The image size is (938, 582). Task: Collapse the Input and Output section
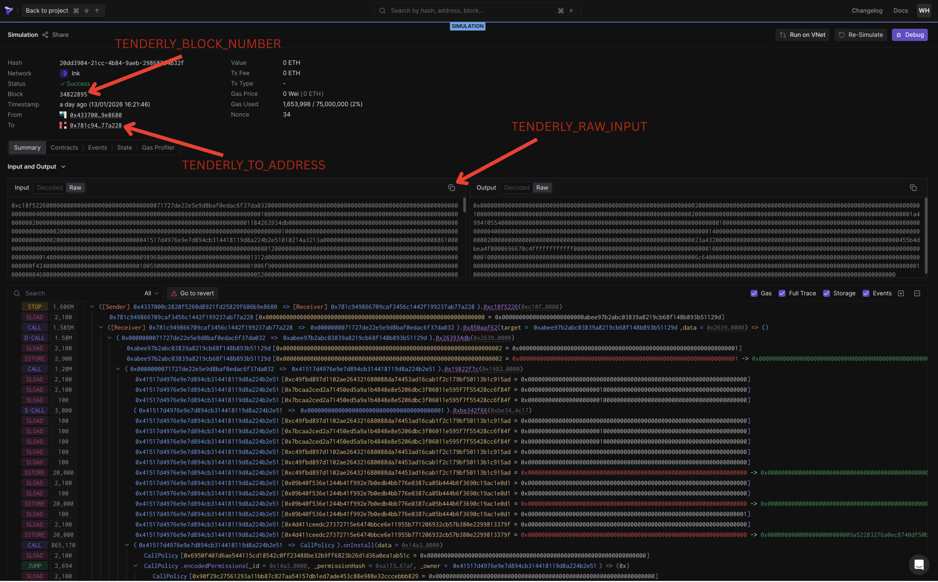(x=63, y=167)
